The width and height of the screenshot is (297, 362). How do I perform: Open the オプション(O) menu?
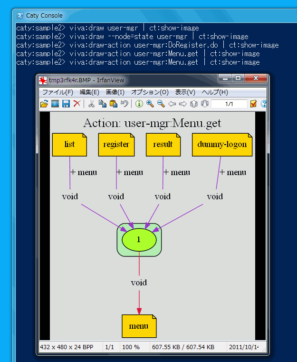[150, 92]
